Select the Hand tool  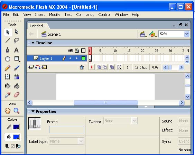coord(8,111)
